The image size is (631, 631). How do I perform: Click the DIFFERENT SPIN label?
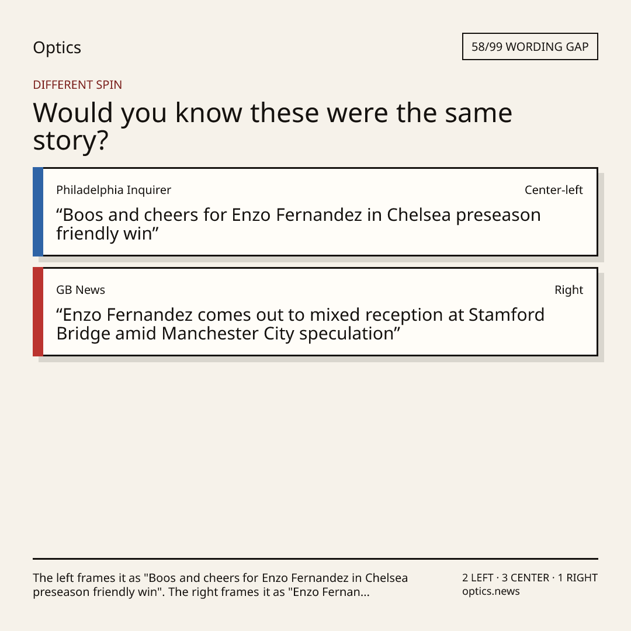click(77, 85)
